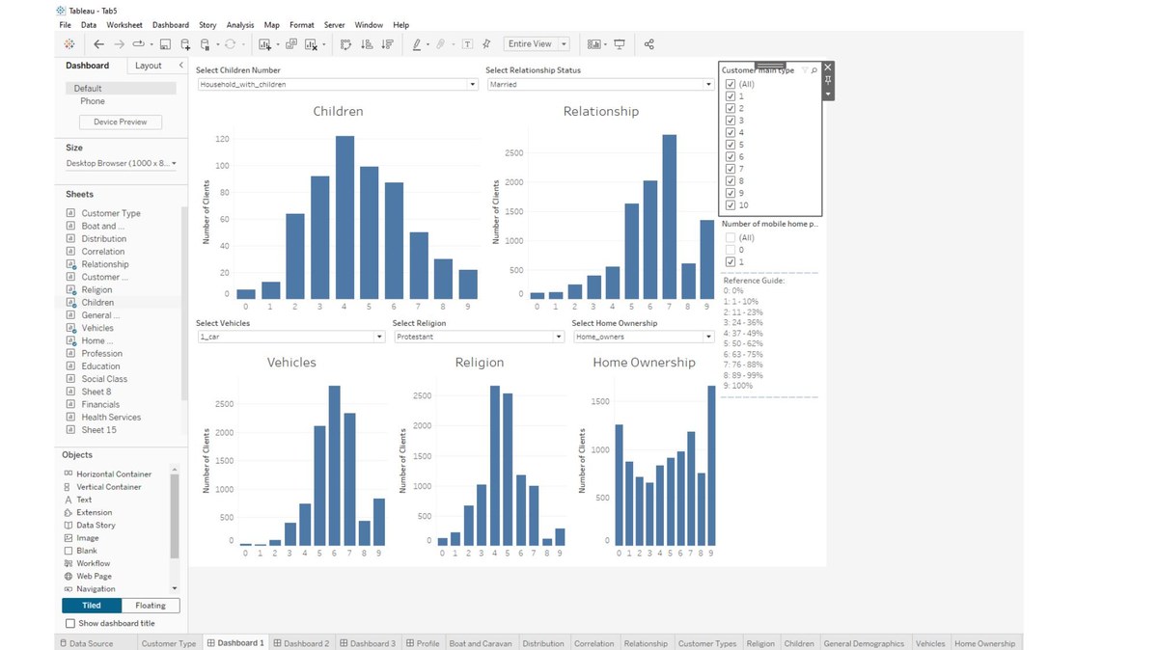The image size is (1158, 650).
Task: Click the Sort Descending icon
Action: [387, 44]
